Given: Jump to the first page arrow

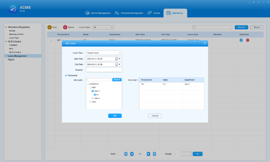Looking at the screenshot, I should (126, 154).
